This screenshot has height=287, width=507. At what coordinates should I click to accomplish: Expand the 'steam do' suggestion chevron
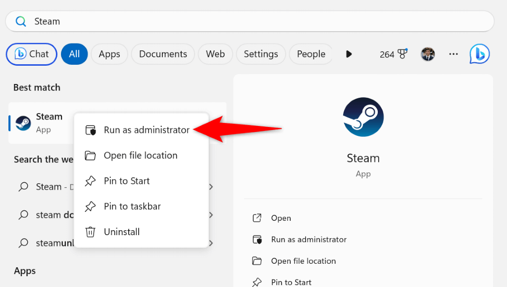click(x=211, y=215)
